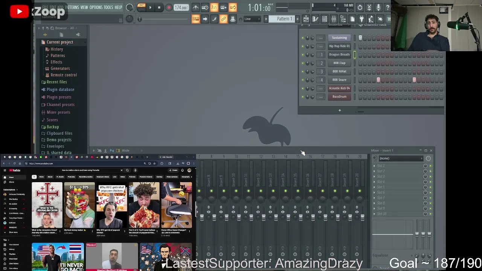Toggle Dragon Breath channel select indicator
Image resolution: width=482 pixels, height=271 pixels.
coord(354,55)
